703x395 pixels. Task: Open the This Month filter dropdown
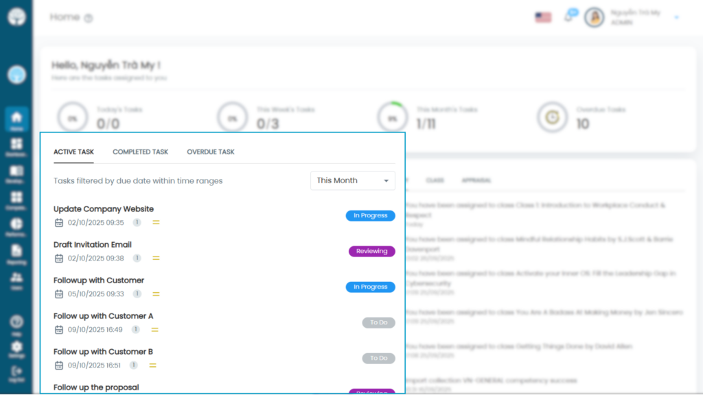(353, 180)
